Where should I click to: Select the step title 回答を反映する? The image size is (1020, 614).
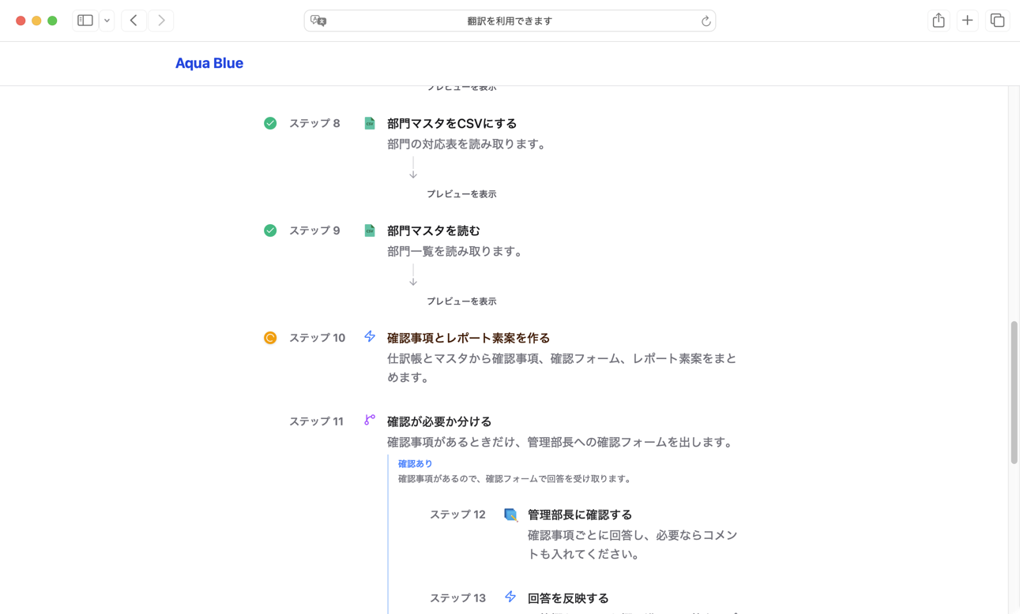[568, 598]
